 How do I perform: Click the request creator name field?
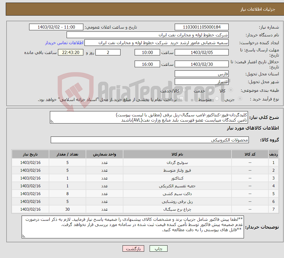click(157, 43)
